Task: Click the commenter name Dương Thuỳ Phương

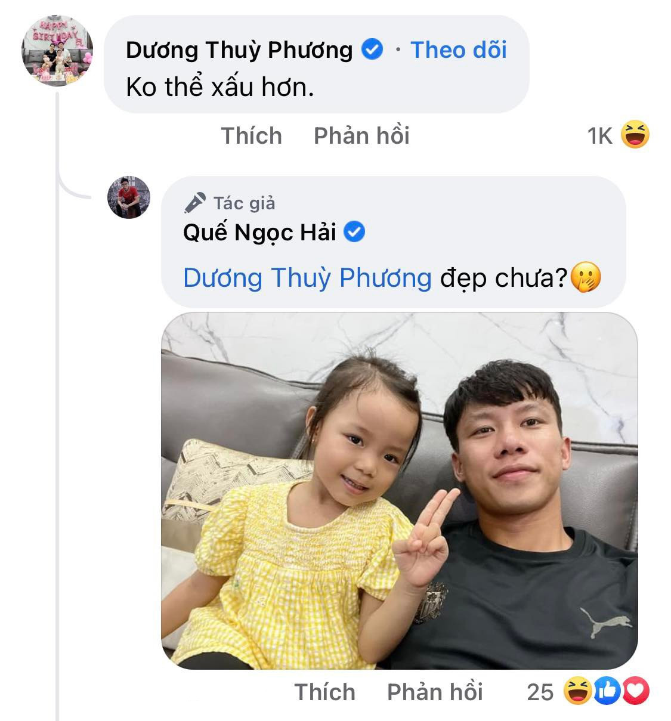Action: click(239, 50)
